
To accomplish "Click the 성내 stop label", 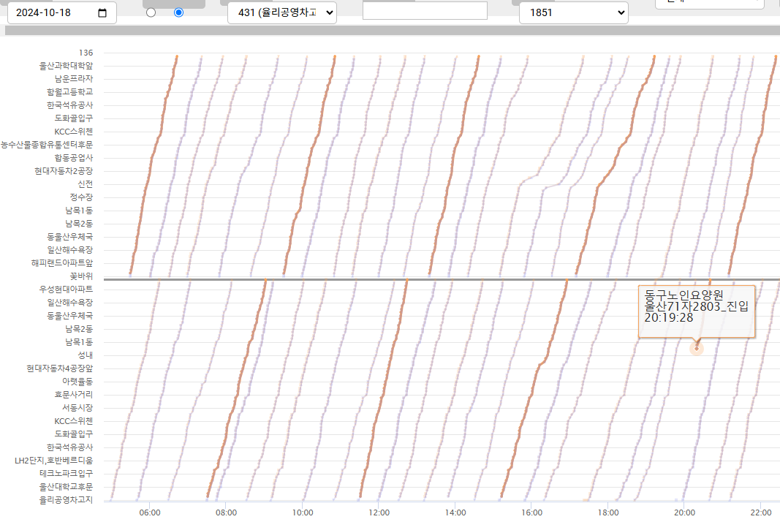I will click(x=86, y=355).
